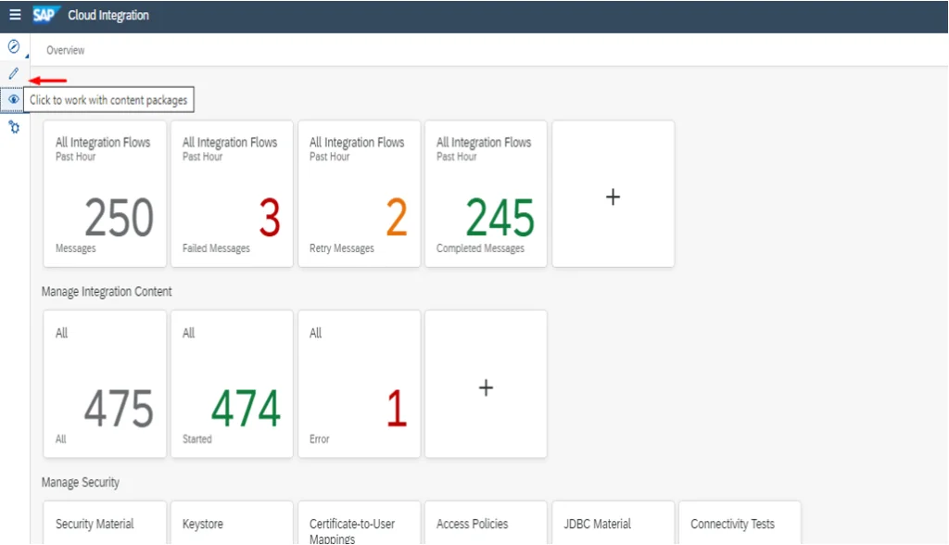Open the Security Material tile
The width and height of the screenshot is (949, 545).
[x=105, y=524]
